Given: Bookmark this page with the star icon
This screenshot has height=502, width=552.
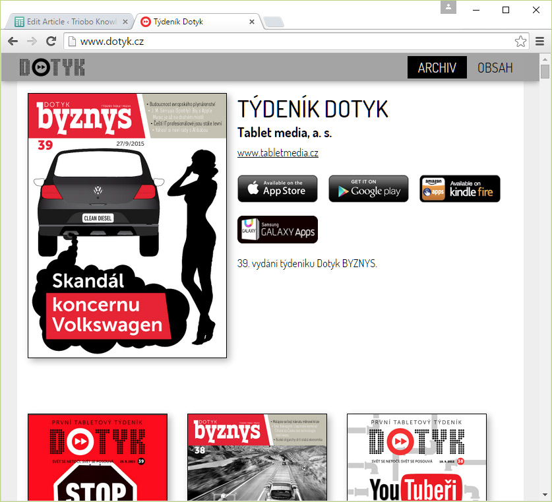Looking at the screenshot, I should (520, 42).
